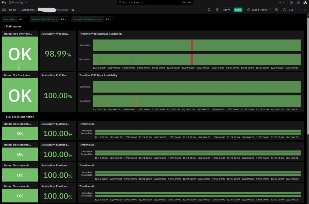Screen dimensions: 309x204
Task: Click the Subnodes for ELK Stasck variable label
Action: click(44, 19)
